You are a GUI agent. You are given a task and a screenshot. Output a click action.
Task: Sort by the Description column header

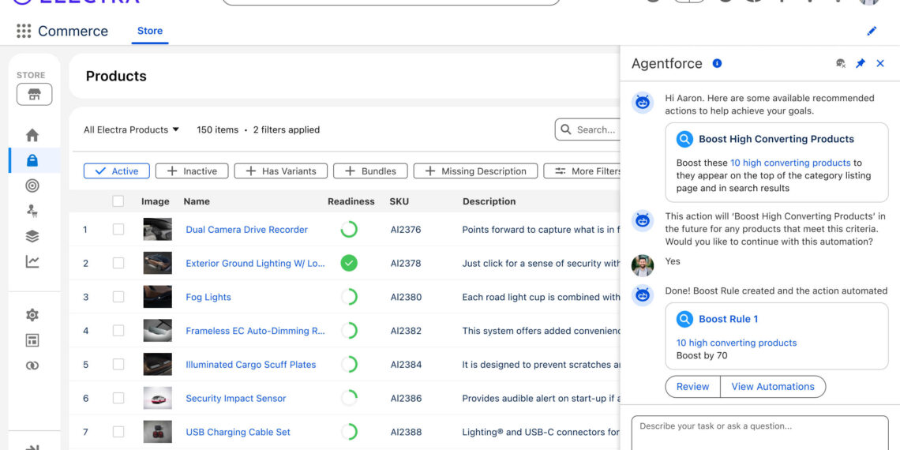pos(489,201)
